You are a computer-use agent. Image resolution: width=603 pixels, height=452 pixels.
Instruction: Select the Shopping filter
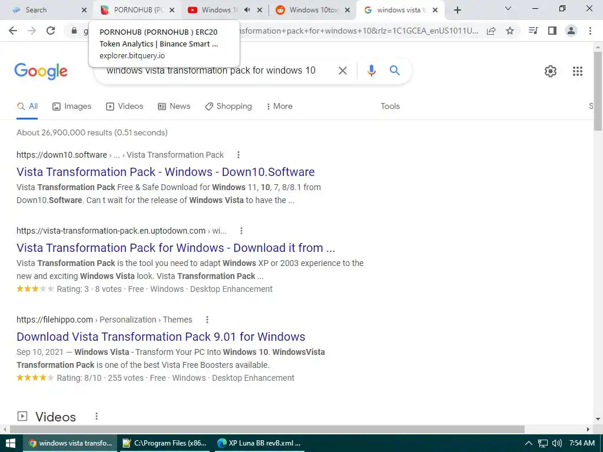pos(228,107)
